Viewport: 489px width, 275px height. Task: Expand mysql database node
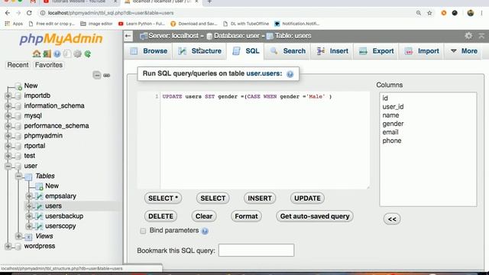(8, 116)
